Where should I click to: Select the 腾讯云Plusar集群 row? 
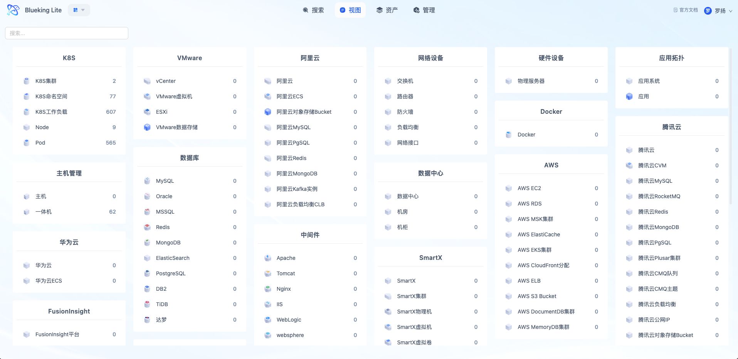[x=672, y=258]
